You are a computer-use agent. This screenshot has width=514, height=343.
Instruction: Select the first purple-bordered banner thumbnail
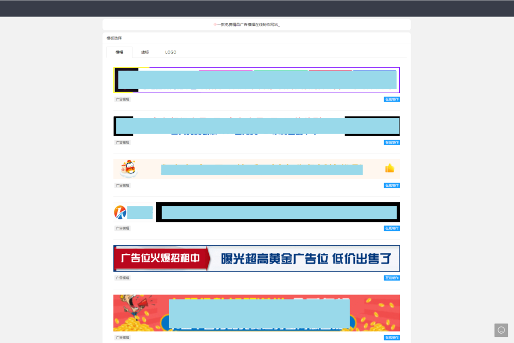pos(256,80)
